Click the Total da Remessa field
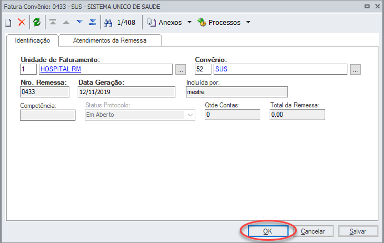The width and height of the screenshot is (384, 243). 297,115
